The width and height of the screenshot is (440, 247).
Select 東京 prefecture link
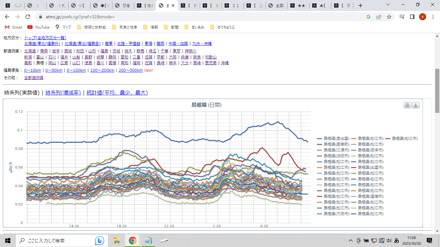coord(177,51)
